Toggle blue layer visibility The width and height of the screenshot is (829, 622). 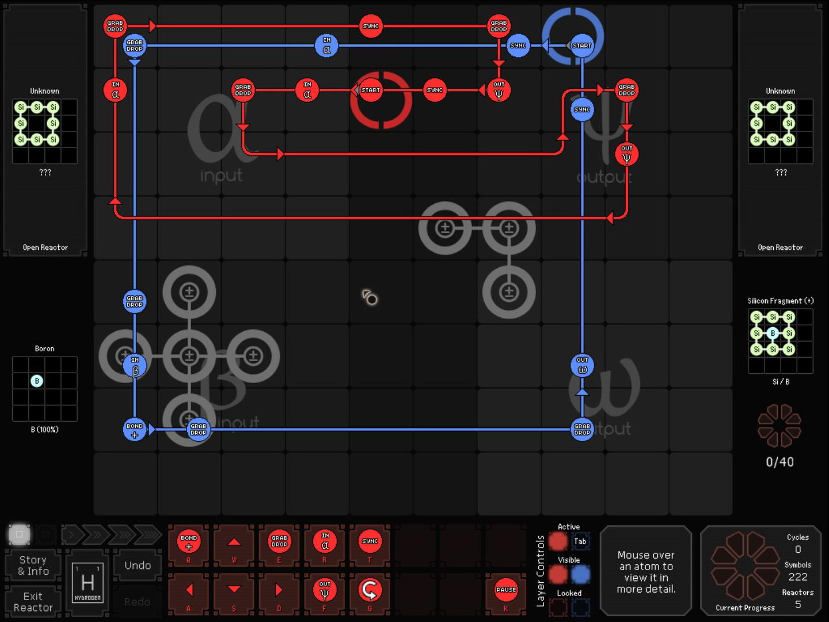[580, 574]
